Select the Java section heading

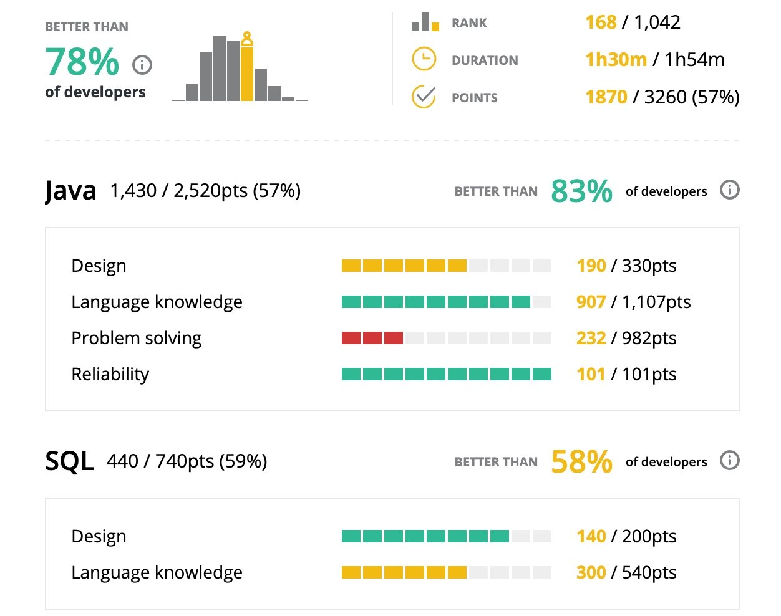(70, 191)
